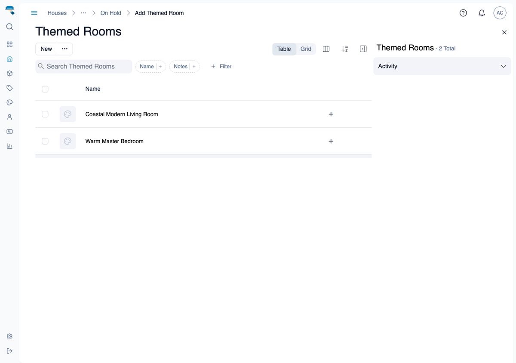Click the logout icon in sidebar

tap(9, 351)
